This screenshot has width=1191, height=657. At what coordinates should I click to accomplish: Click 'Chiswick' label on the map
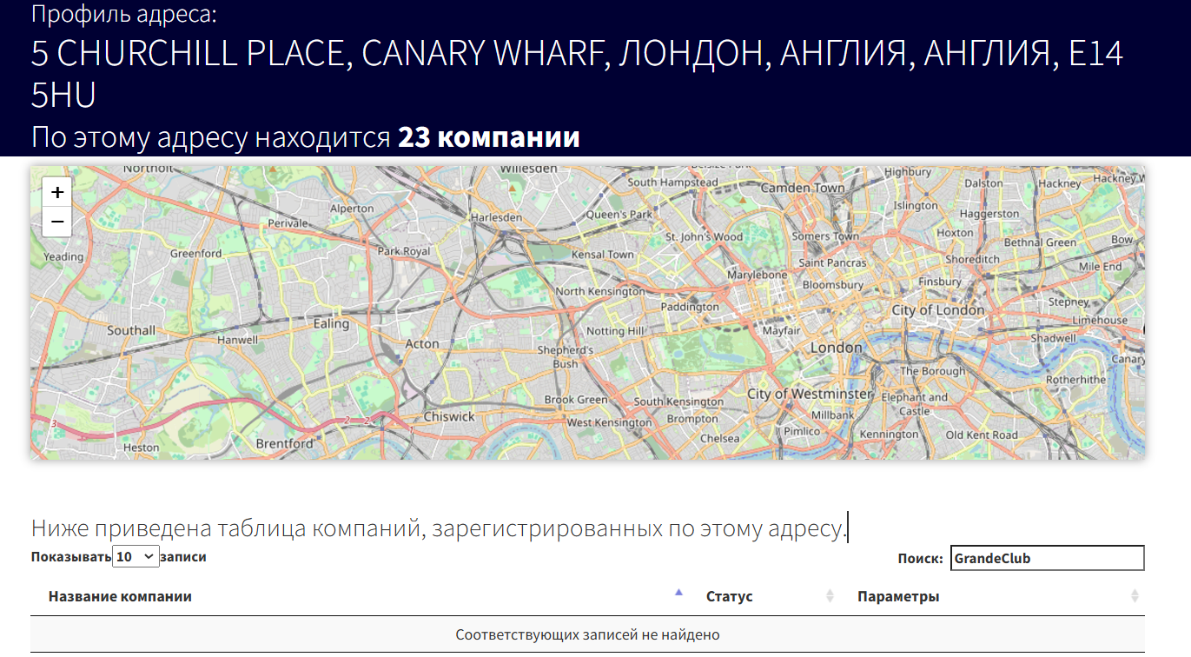(x=449, y=416)
